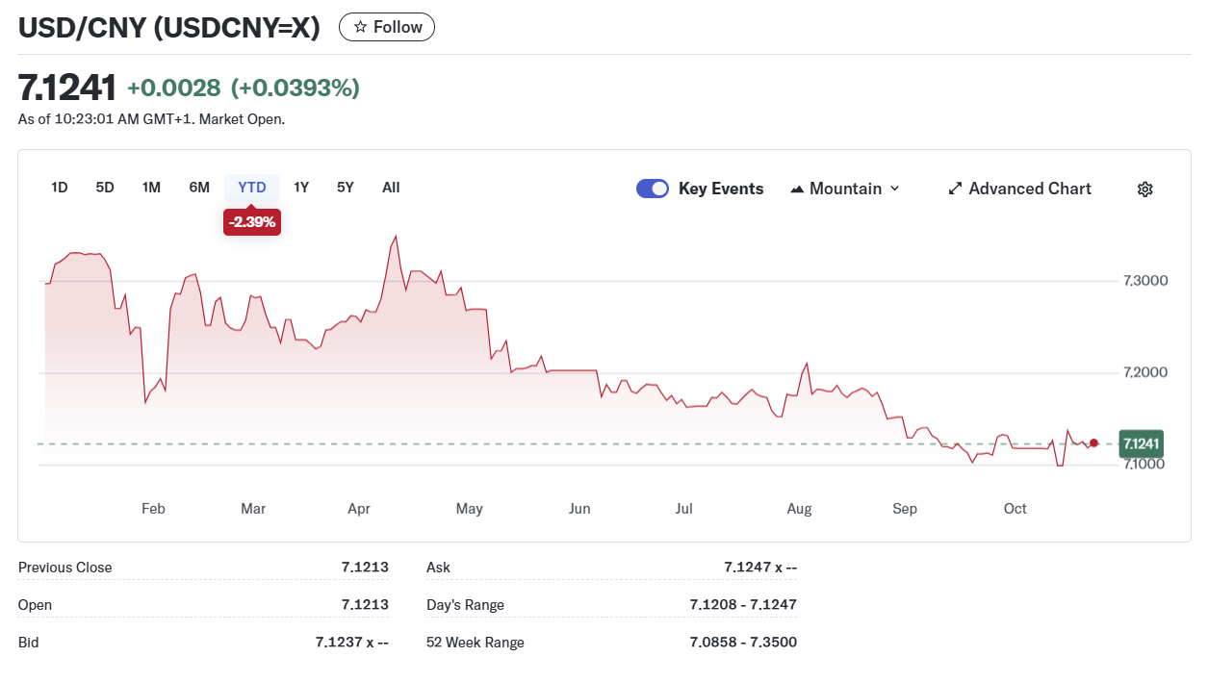Show the All time range

point(391,188)
